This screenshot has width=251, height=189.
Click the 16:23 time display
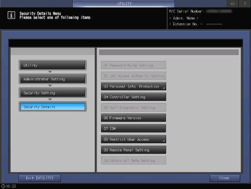[11, 186]
